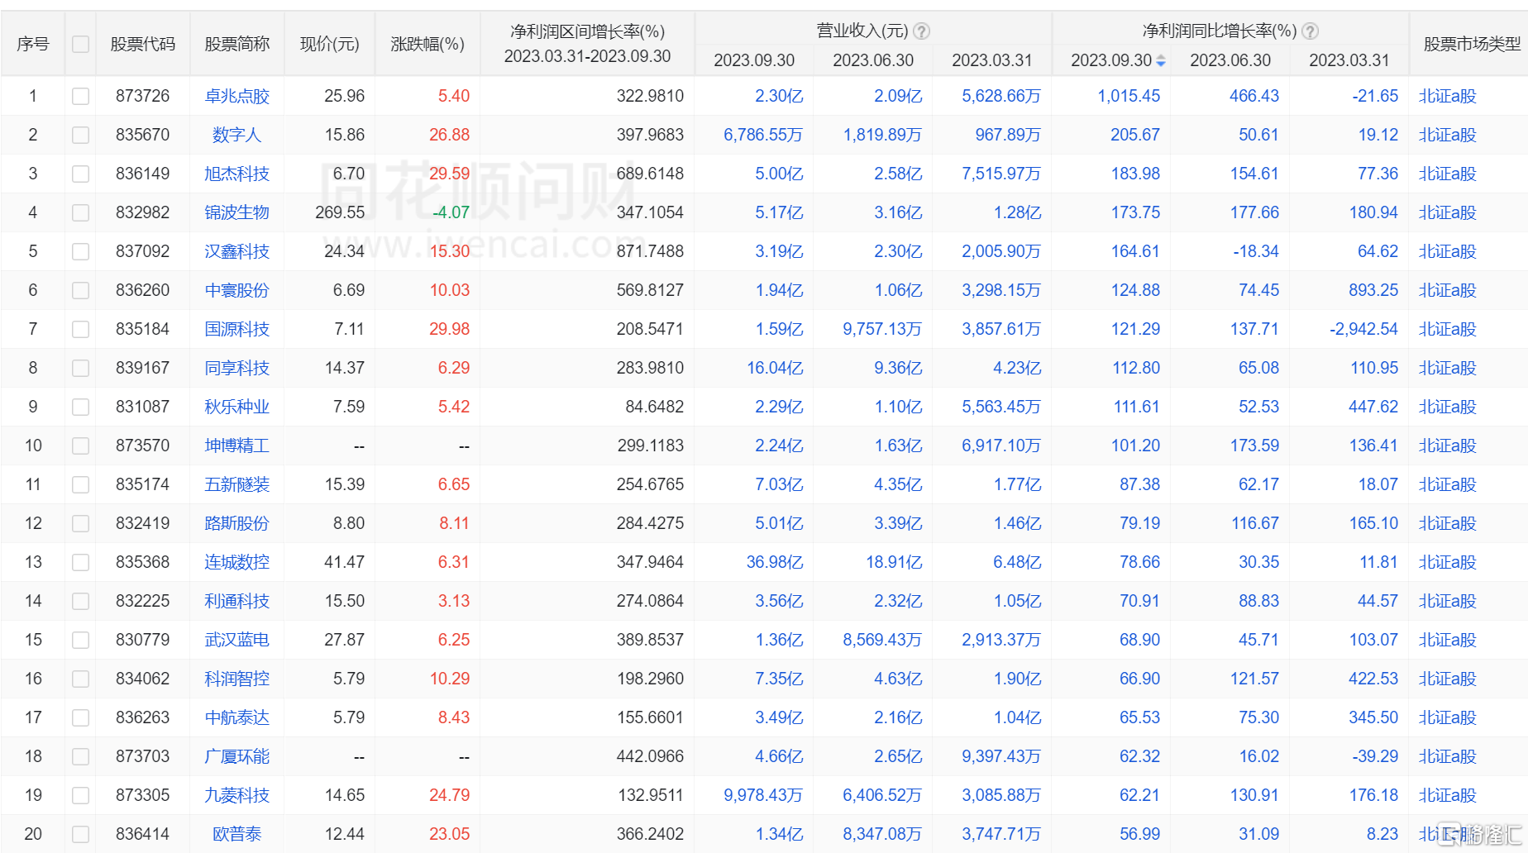Click the 现价(元) column header

coord(330,44)
